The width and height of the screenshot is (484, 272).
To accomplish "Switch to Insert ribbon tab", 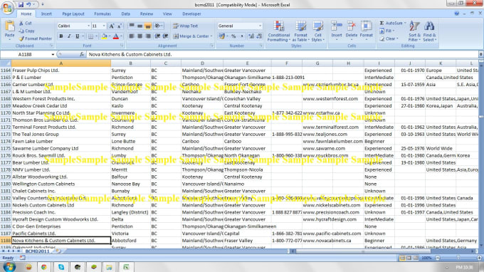I will 46,14.
